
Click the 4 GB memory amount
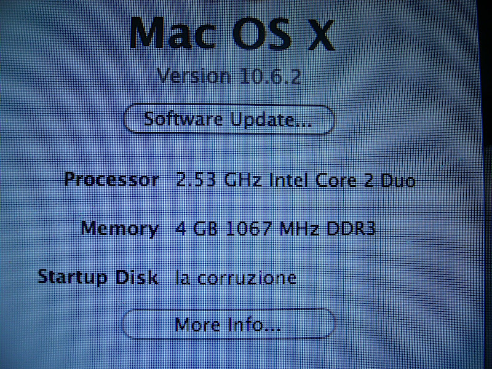(191, 229)
